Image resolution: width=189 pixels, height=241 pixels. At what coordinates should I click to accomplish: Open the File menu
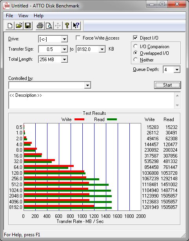click(x=9, y=16)
